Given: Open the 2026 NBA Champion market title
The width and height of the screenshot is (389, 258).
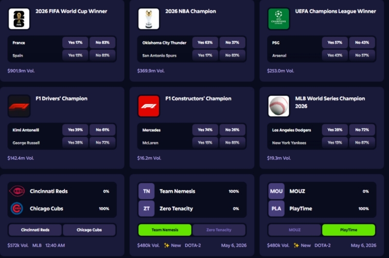Looking at the screenshot, I should tap(191, 11).
